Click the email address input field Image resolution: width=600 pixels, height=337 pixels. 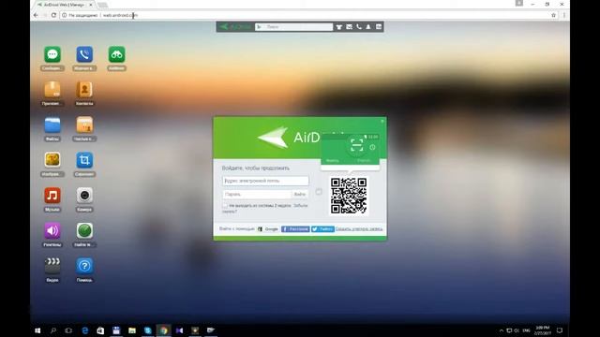point(265,181)
